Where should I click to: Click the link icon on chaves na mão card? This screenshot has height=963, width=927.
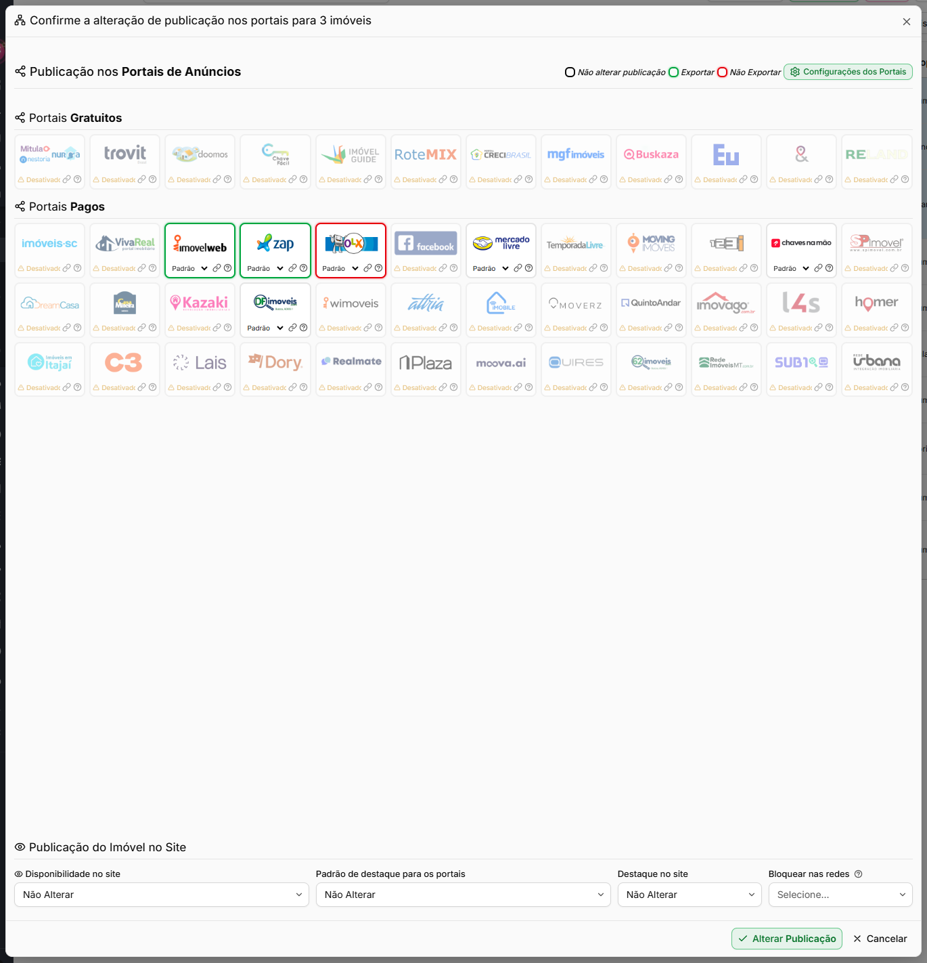pos(818,268)
